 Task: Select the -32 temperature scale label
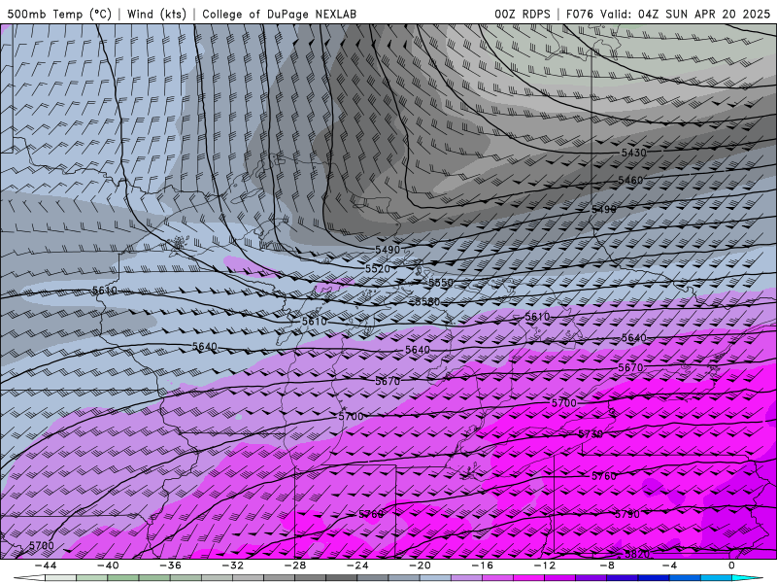233,566
